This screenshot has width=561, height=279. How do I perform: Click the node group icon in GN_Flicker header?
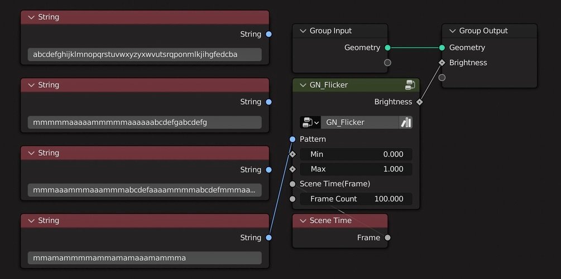tap(410, 85)
